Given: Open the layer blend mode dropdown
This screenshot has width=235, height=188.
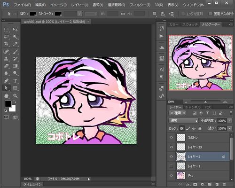Looking at the screenshot, I should coord(184,121).
